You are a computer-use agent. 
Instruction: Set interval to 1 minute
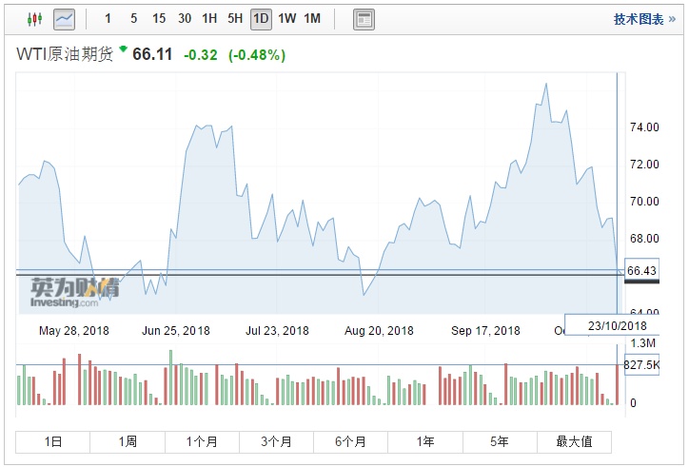(108, 18)
